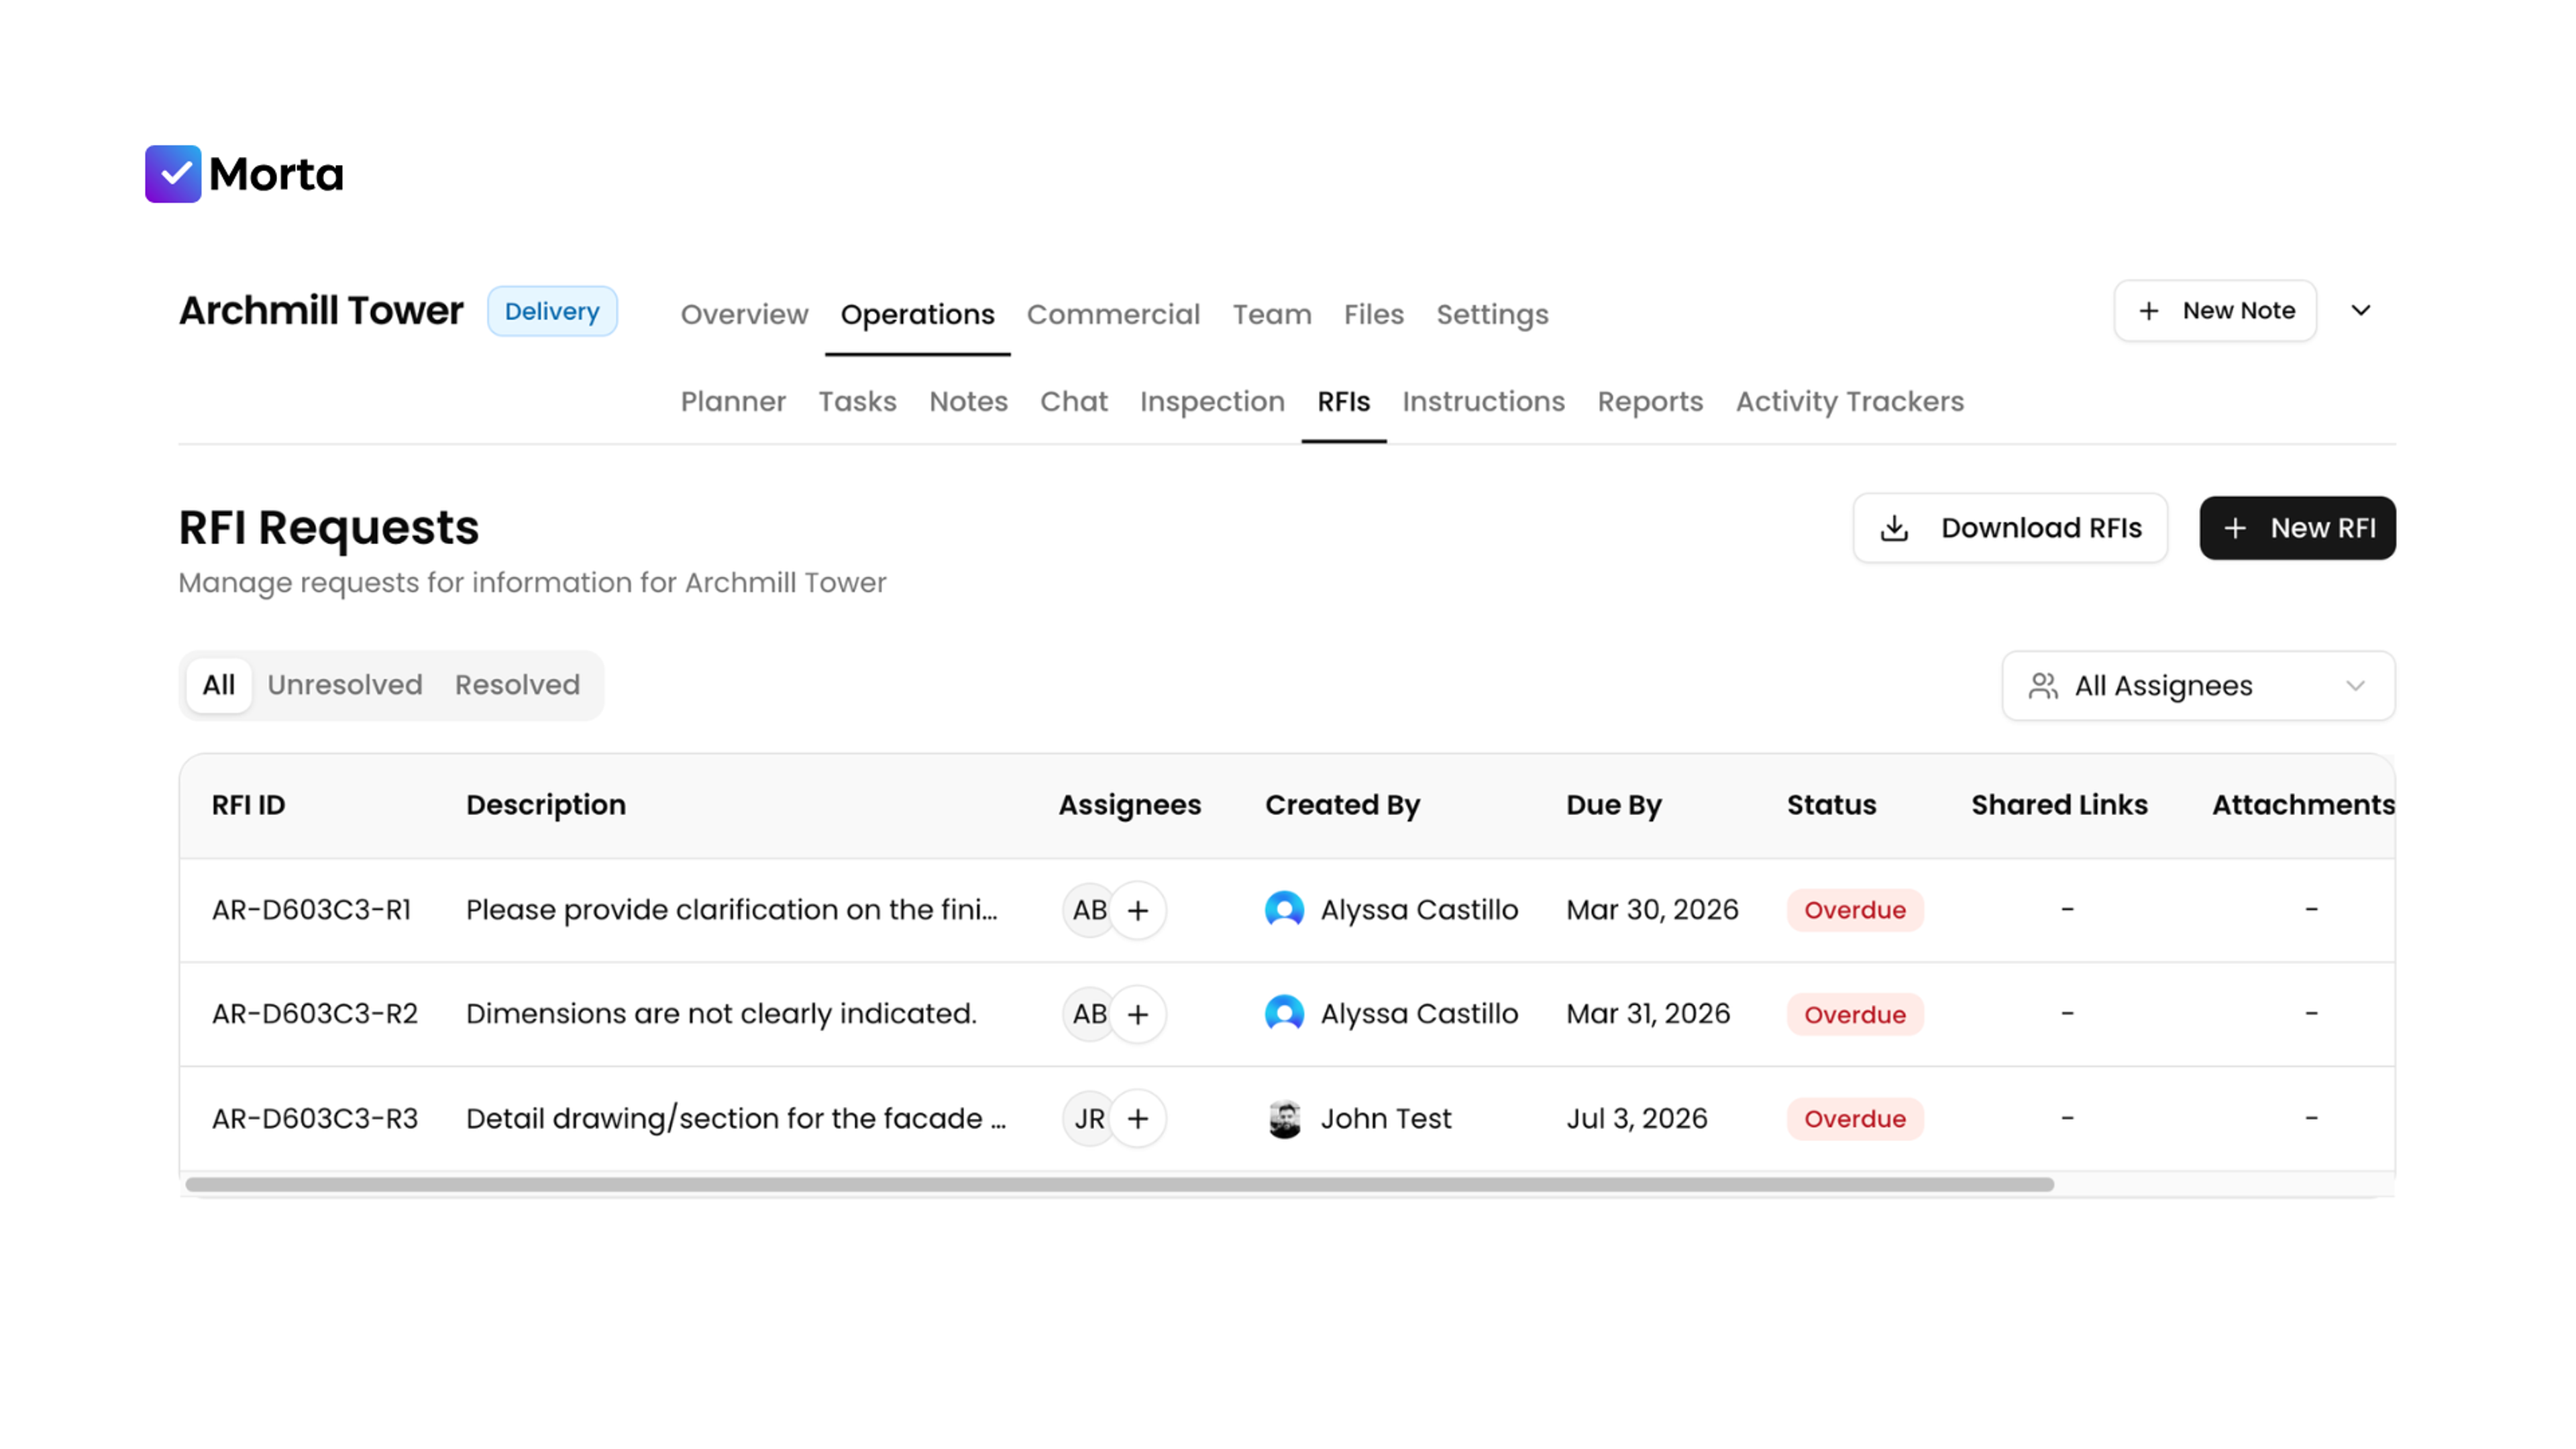
Task: Create a New RFI
Action: pyautogui.click(x=2297, y=528)
